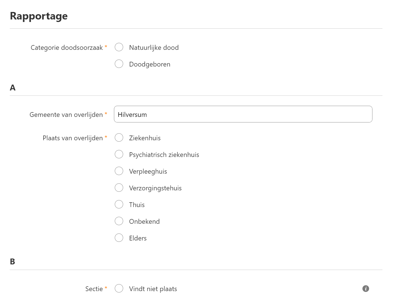Pick the Psychiatrisch ziekenhuis option
Image resolution: width=393 pixels, height=300 pixels.
(119, 154)
